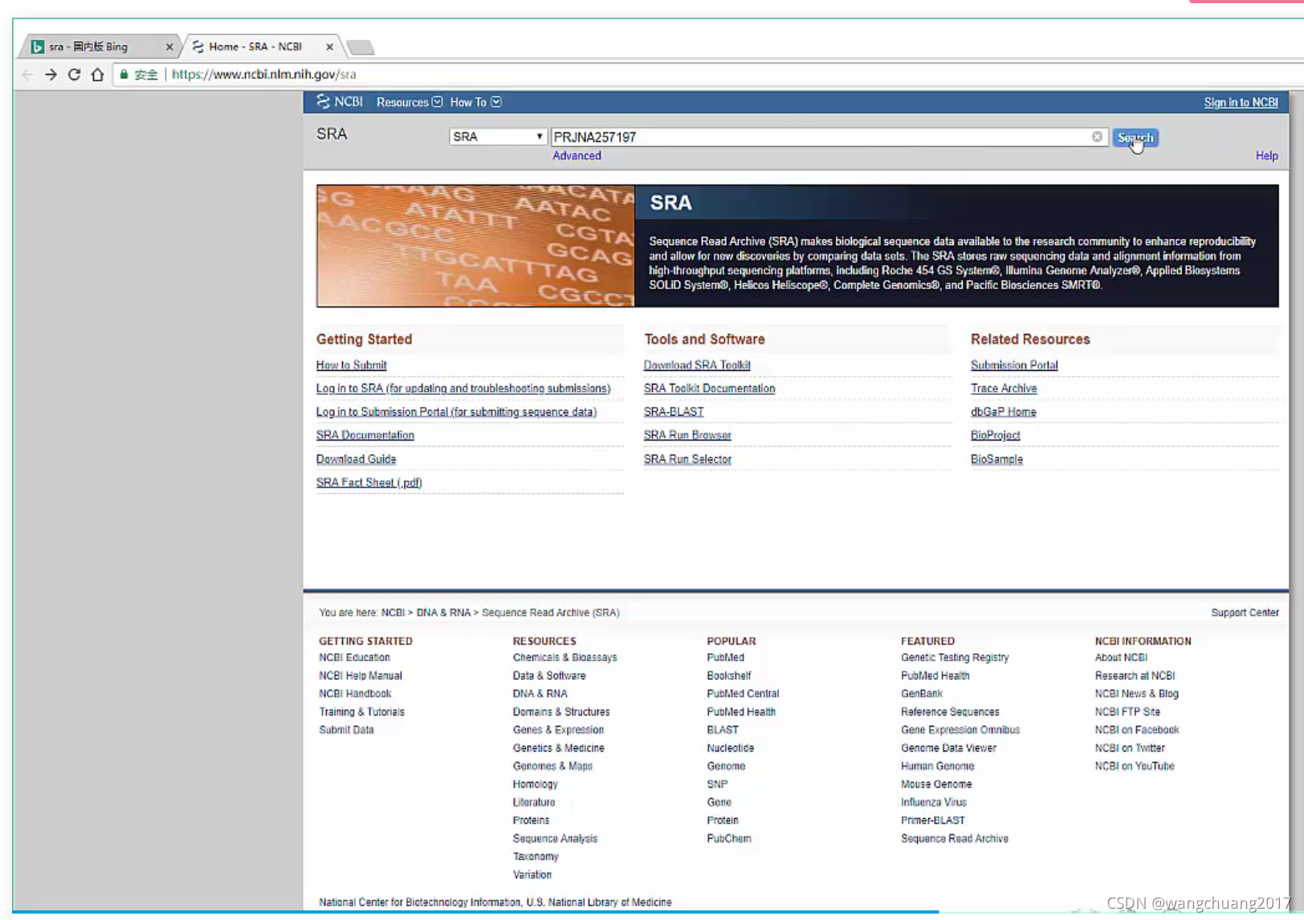This screenshot has width=1304, height=920.
Task: Switch to the sra Bing tab
Action: (100, 47)
